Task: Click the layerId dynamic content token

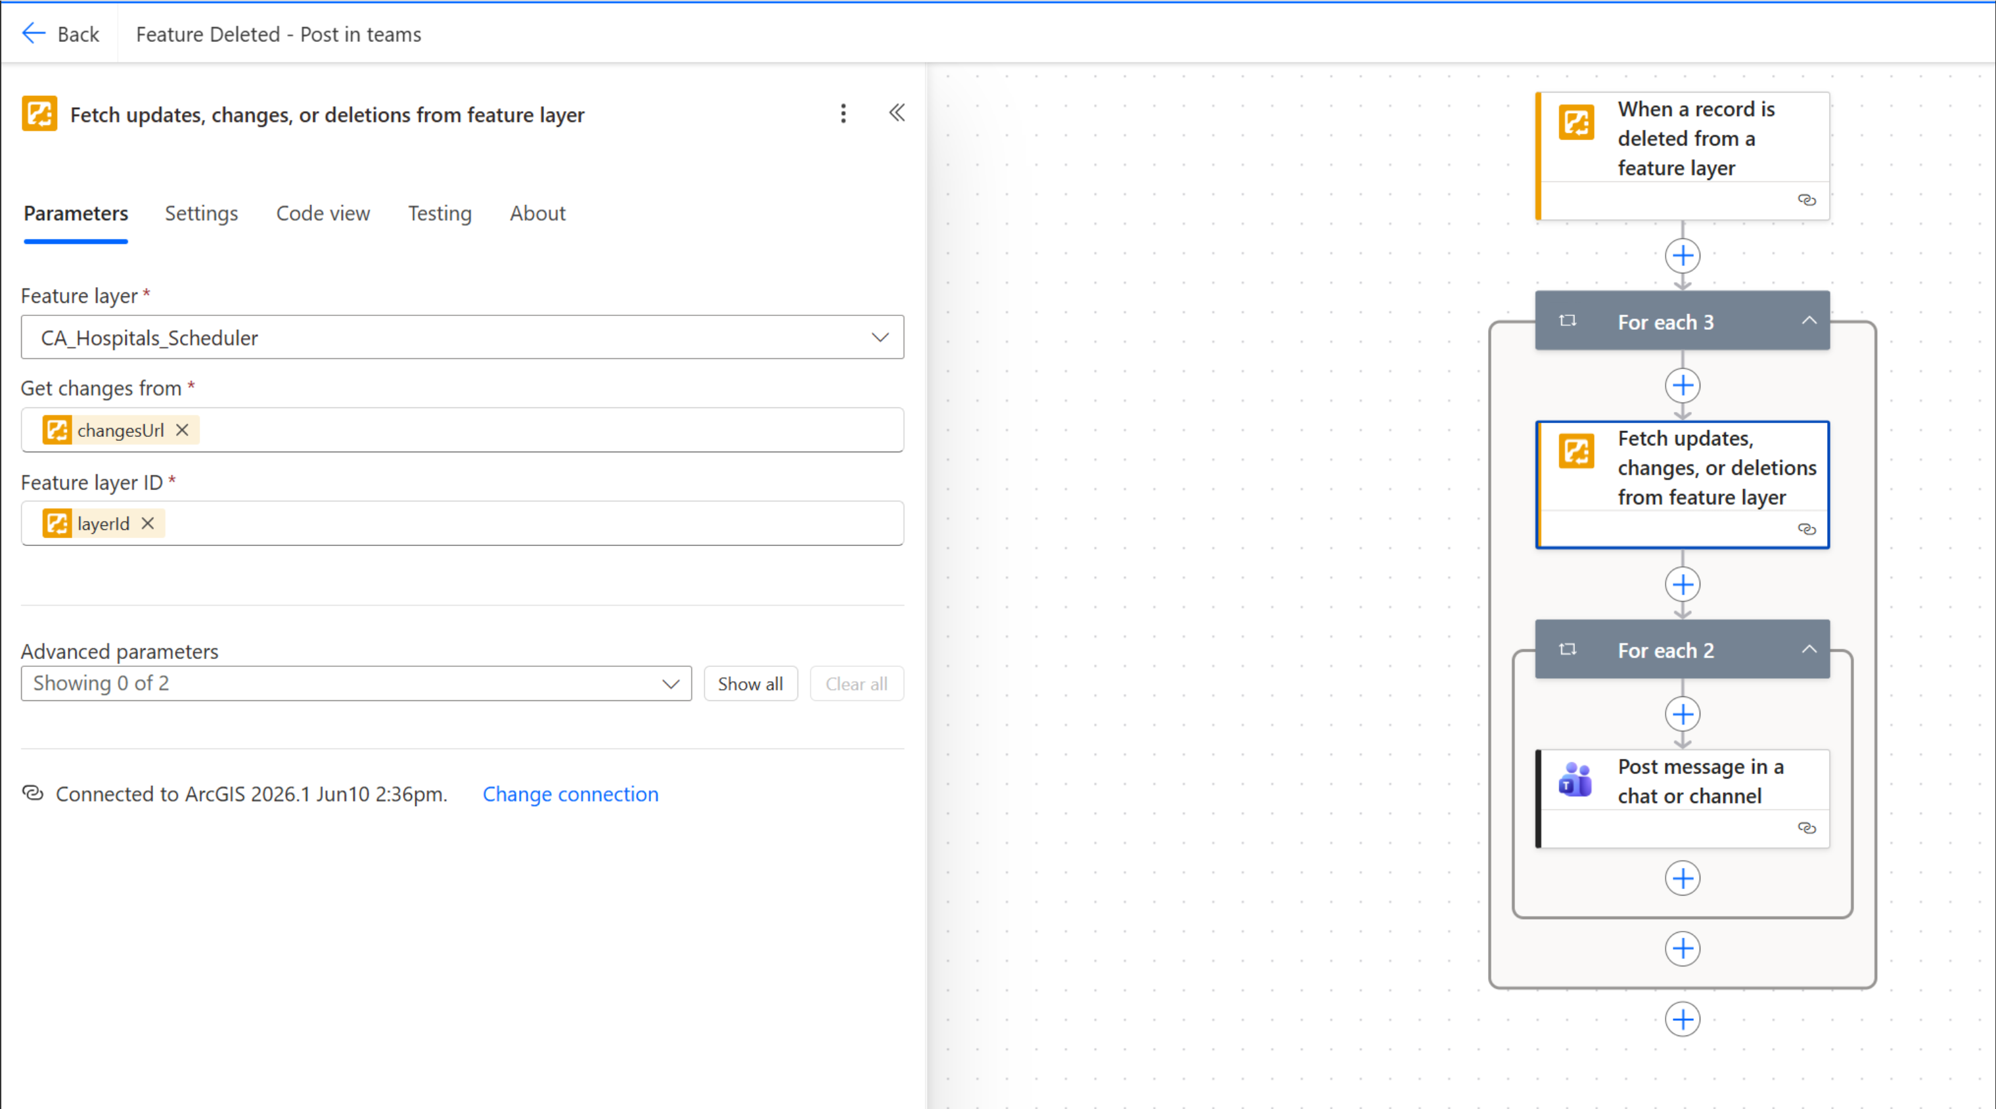Action: click(102, 524)
